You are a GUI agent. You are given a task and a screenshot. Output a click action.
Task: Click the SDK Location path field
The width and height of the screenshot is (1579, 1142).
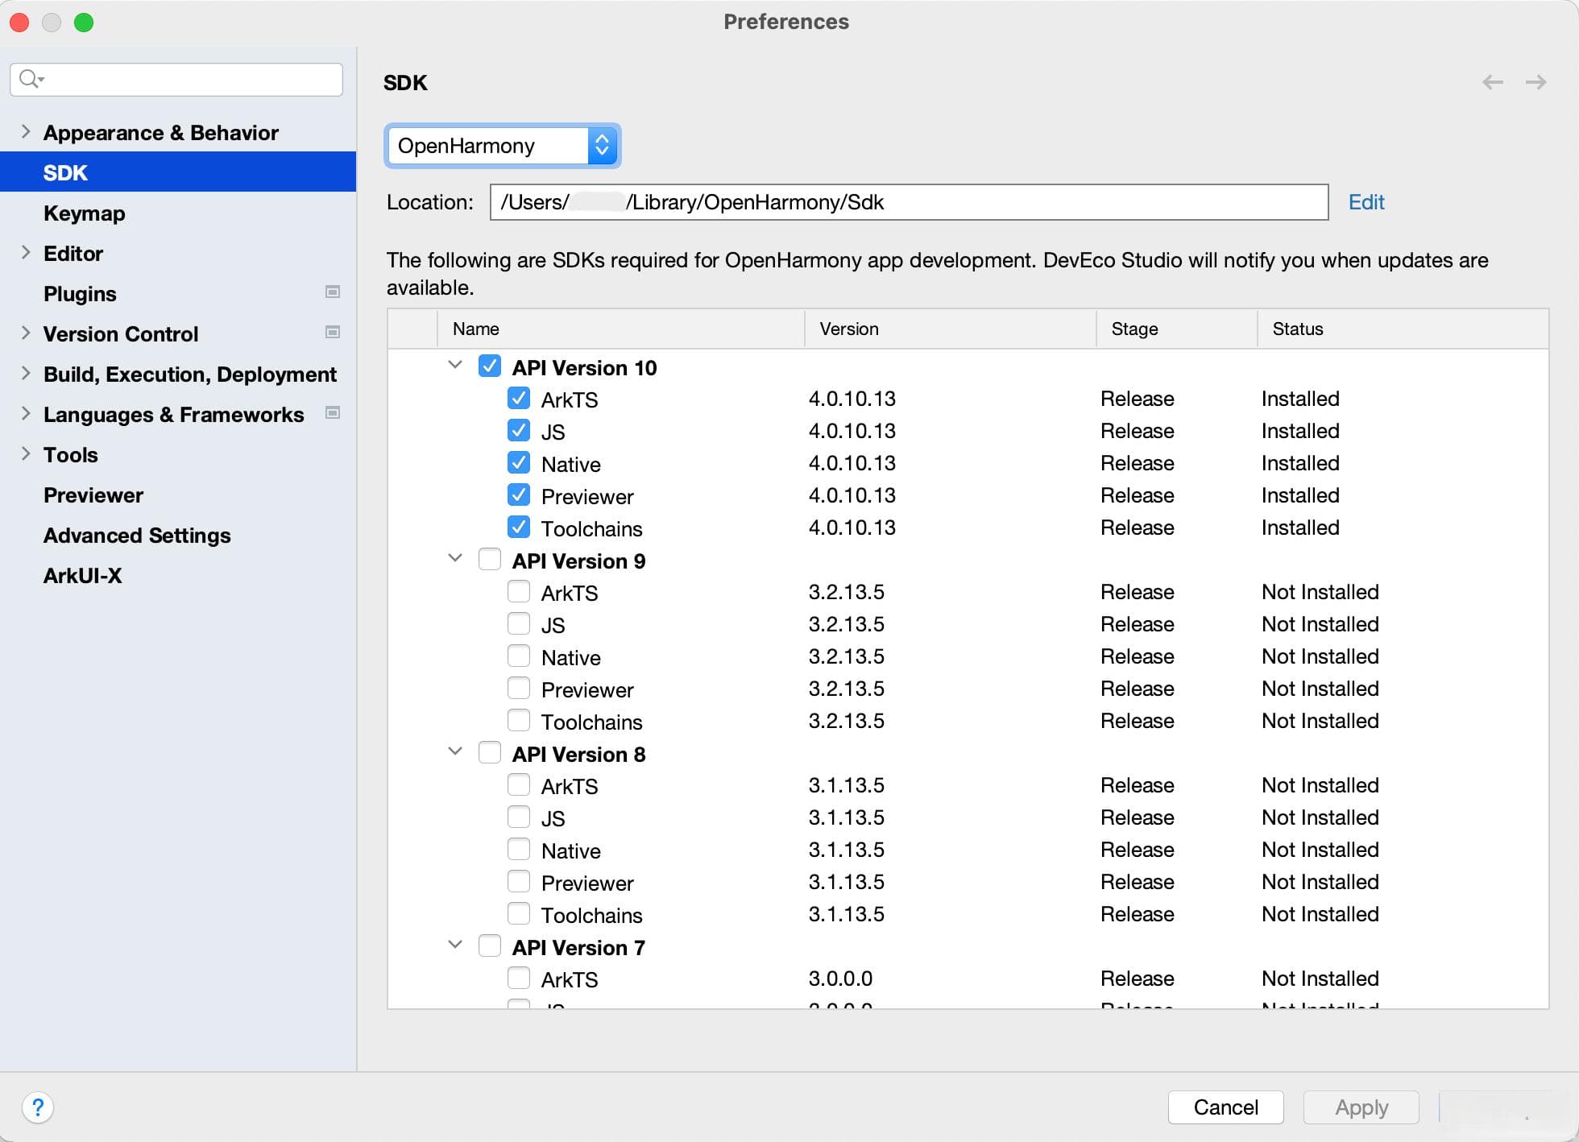click(909, 202)
